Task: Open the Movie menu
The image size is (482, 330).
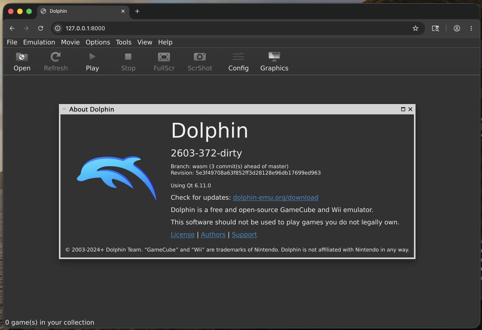Action: click(70, 42)
